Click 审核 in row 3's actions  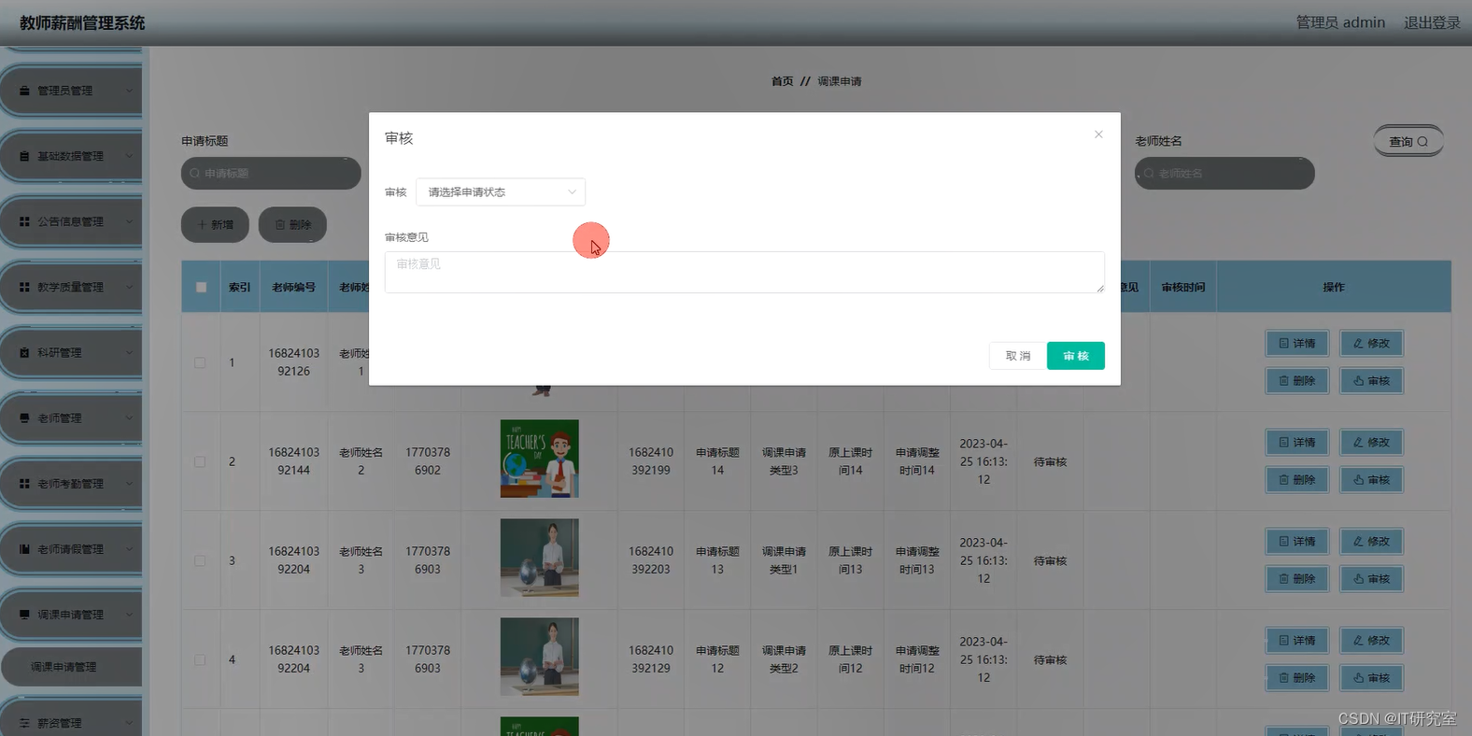(1371, 578)
